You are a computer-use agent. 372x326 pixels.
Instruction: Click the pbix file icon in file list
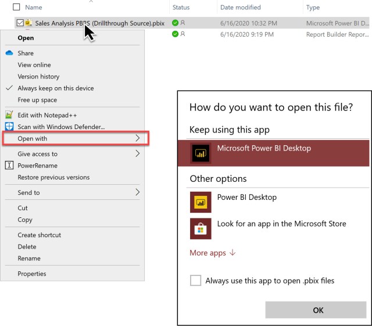(28, 23)
